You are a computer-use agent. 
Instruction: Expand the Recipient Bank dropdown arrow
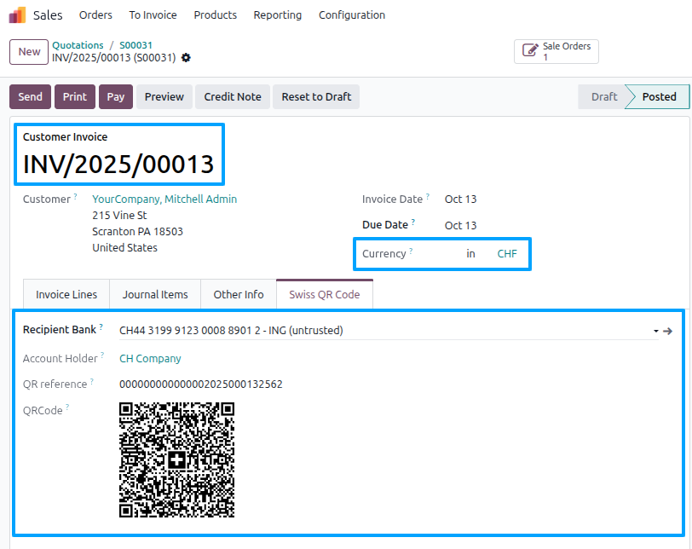tap(656, 331)
